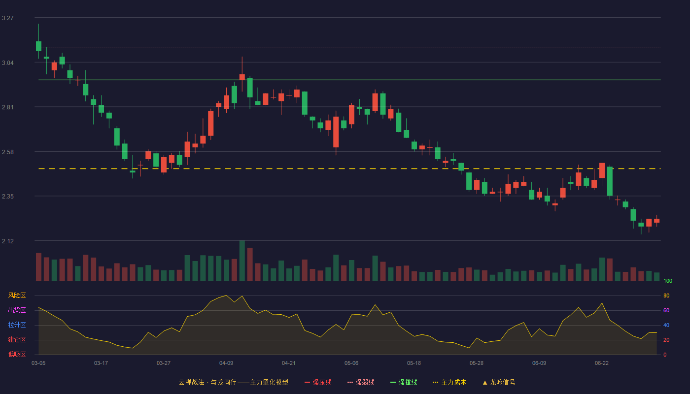Screen dimensions: 690x394
Task: Click the 2.35 price axis label
Action: click(x=8, y=197)
